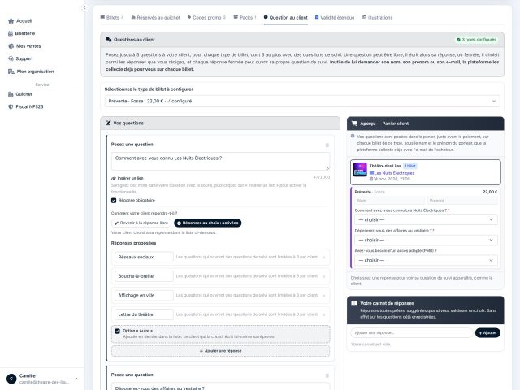Image resolution: width=520 pixels, height=390 pixels.
Task: Click the Bouche-à-oreille answer field
Action: click(144, 276)
